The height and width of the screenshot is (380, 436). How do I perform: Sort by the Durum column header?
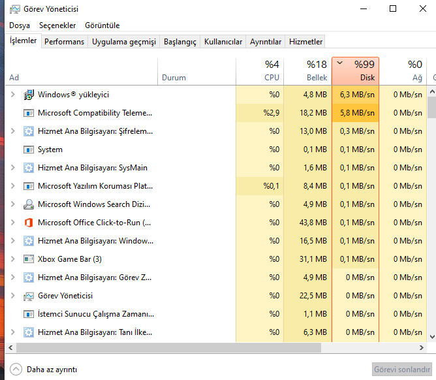(x=196, y=71)
